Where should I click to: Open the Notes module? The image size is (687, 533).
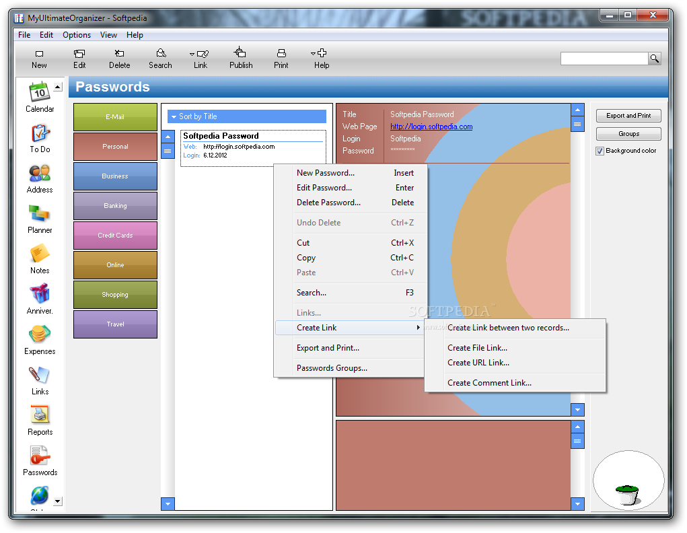(x=40, y=260)
